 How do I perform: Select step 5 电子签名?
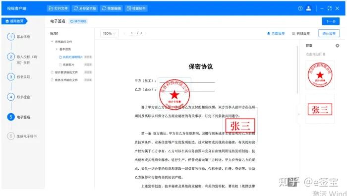click(19, 117)
